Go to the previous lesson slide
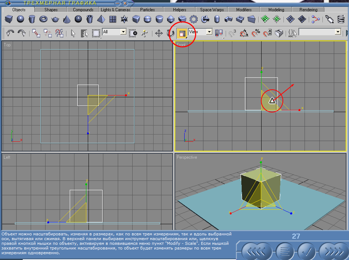 pos(257,252)
